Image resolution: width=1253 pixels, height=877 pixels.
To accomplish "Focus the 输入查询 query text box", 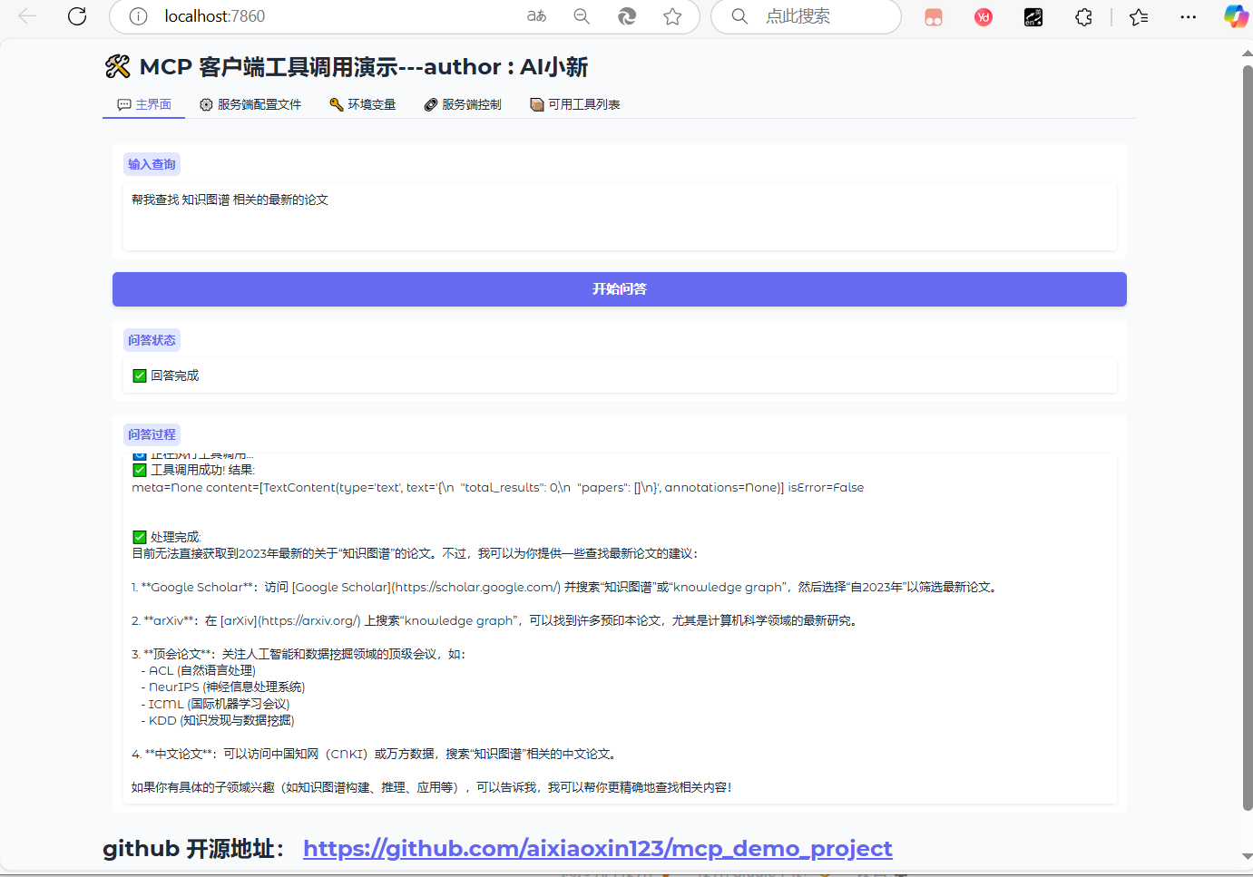I will coord(620,217).
